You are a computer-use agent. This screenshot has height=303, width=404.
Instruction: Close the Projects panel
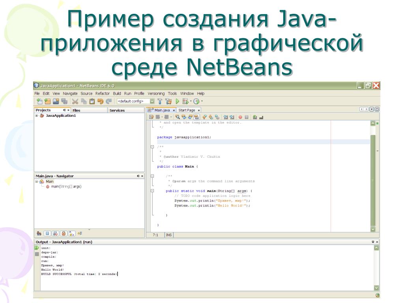[68, 110]
